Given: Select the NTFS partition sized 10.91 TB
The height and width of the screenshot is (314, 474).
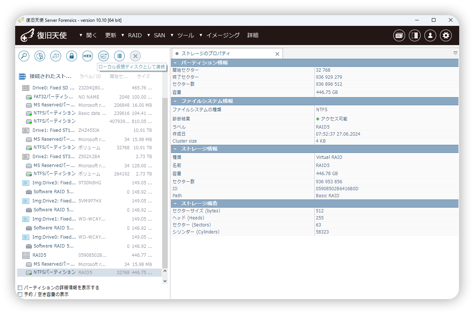Looking at the screenshot, I should click(89, 147).
